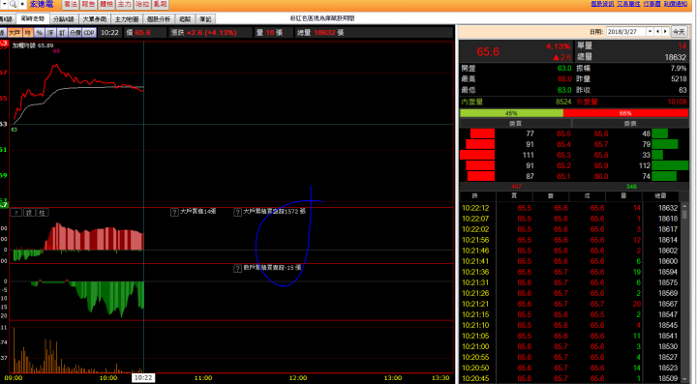Click the ask price 65.9 in order book
The width and height of the screenshot is (697, 384).
pyautogui.click(x=601, y=165)
